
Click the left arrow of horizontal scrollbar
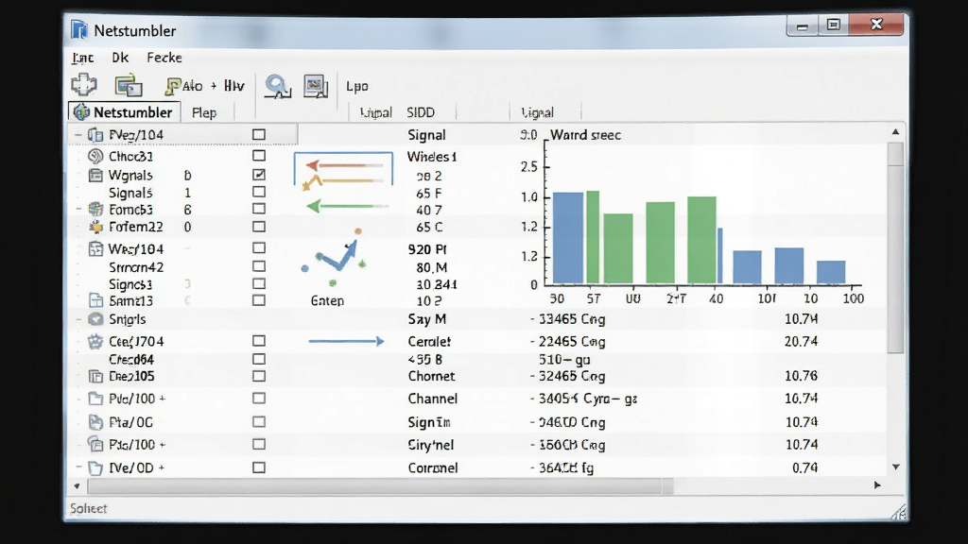tap(77, 486)
